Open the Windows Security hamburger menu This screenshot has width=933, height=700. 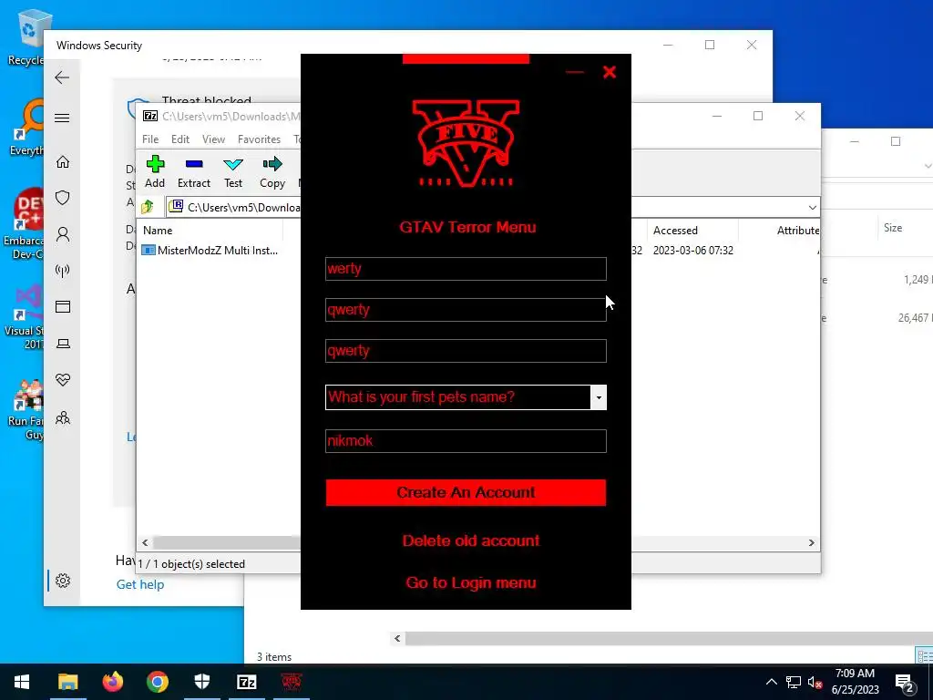click(62, 118)
